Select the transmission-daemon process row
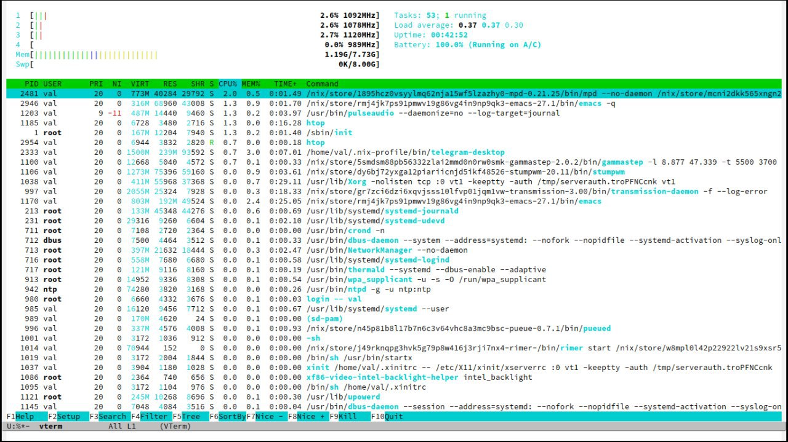This screenshot has height=442, width=788. (394, 192)
